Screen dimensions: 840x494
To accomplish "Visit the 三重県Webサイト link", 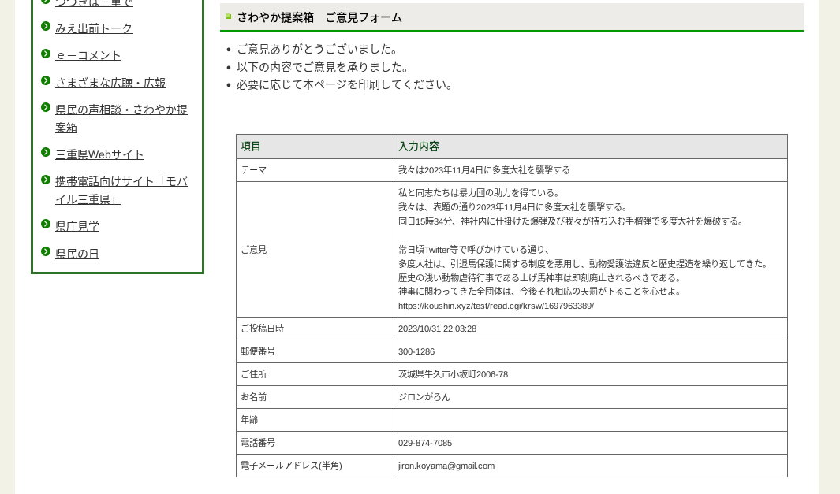I will (99, 154).
